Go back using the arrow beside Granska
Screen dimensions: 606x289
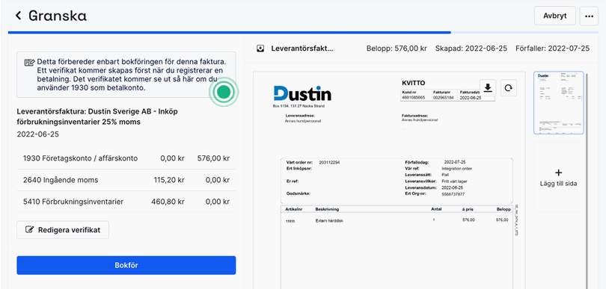(x=18, y=16)
